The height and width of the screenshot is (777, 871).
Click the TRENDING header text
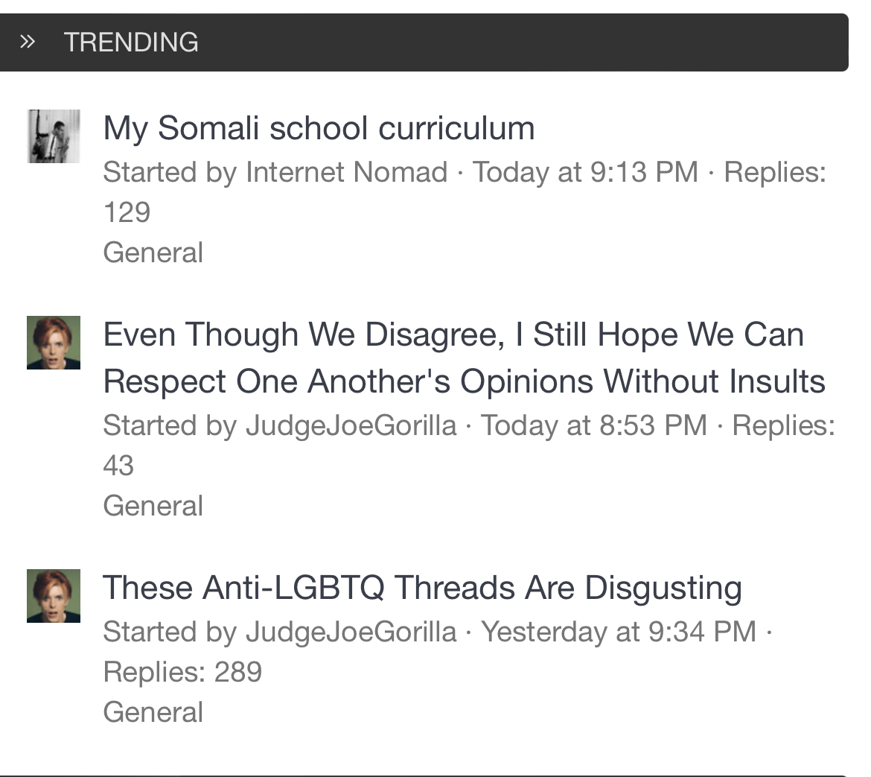(x=131, y=42)
